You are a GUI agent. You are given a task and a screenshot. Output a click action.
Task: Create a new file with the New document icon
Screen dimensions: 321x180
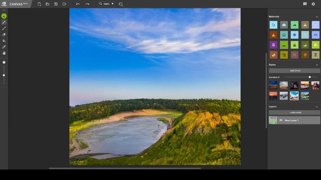click(x=39, y=4)
